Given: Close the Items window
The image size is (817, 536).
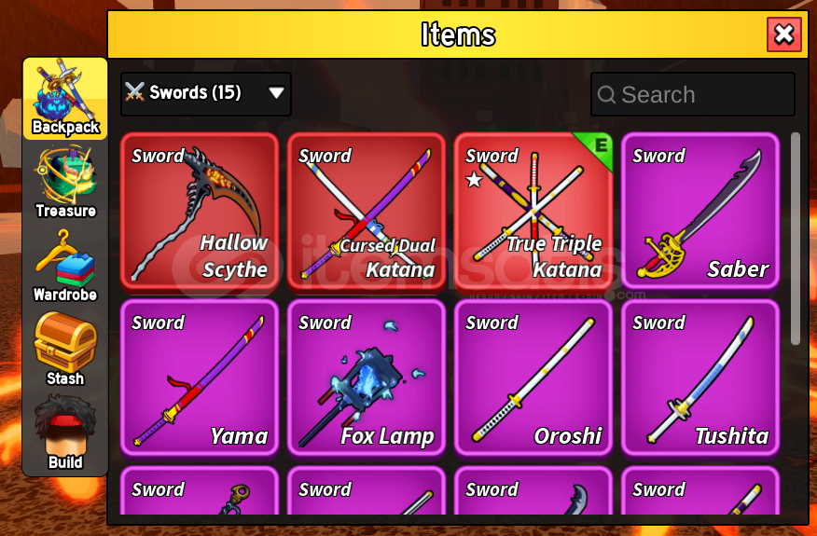Looking at the screenshot, I should (784, 34).
